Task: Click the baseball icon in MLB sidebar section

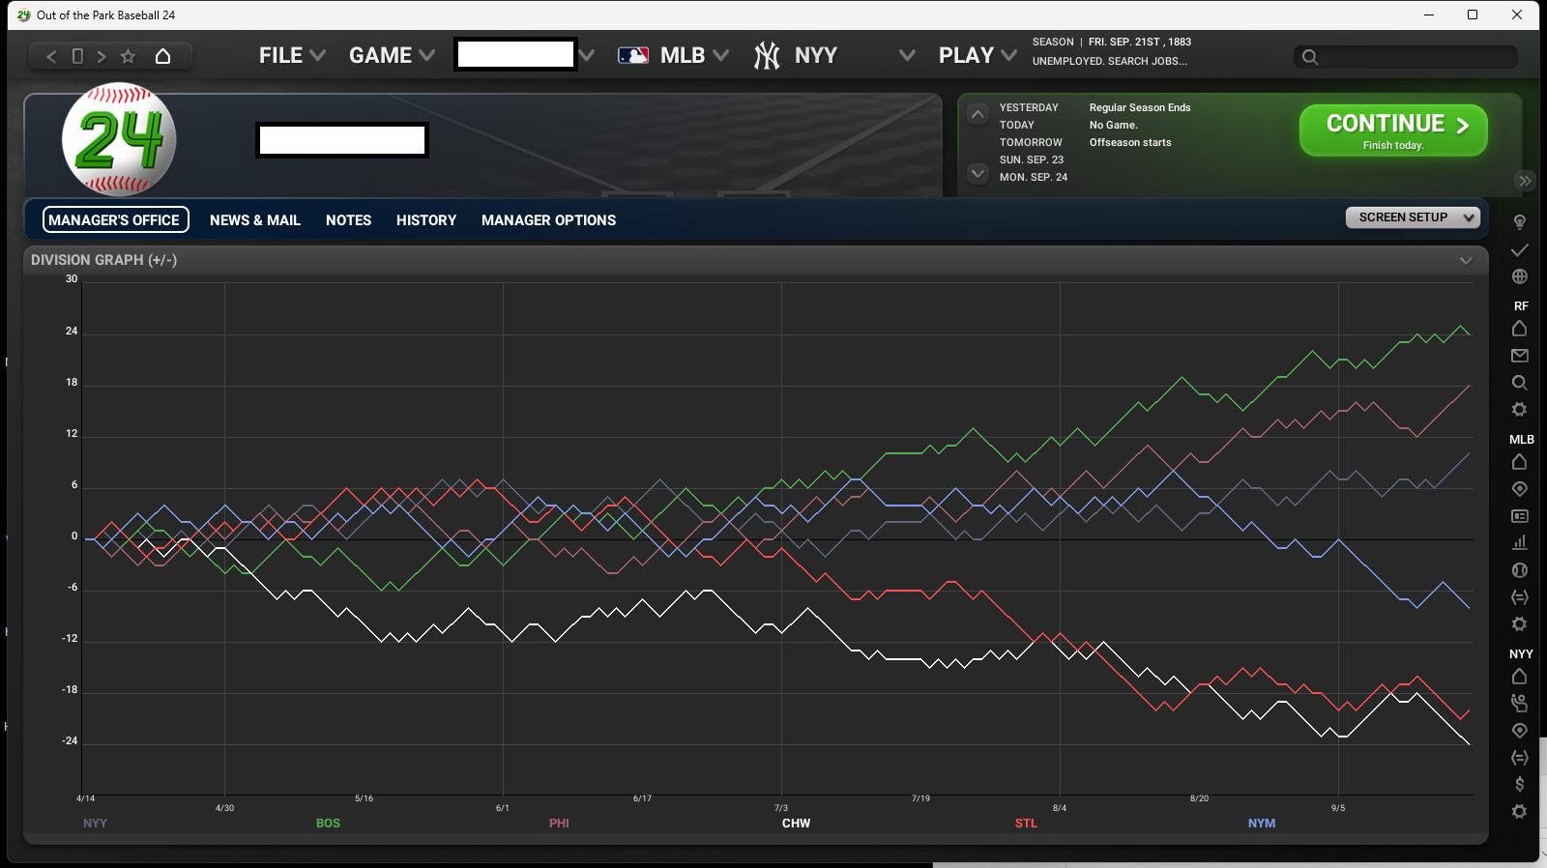Action: [1519, 570]
